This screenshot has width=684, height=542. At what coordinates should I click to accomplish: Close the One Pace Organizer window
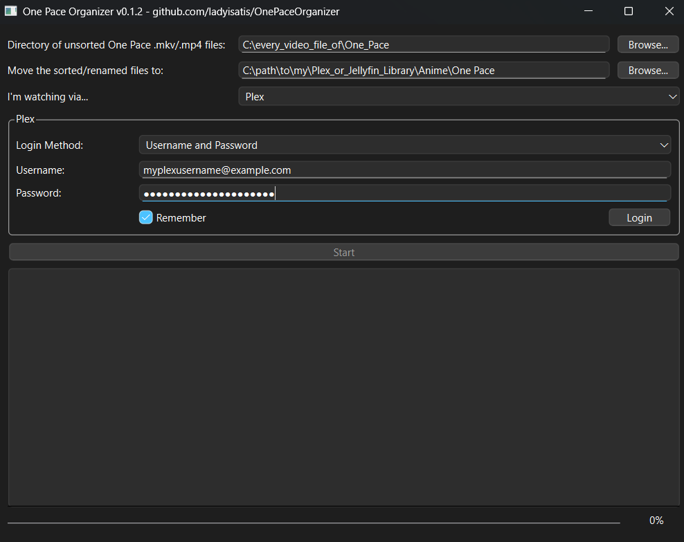click(x=669, y=11)
